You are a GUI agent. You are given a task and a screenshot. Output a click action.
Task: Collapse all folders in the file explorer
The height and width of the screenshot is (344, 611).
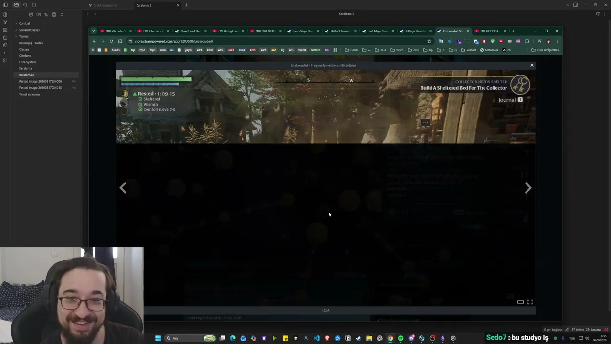point(61,14)
